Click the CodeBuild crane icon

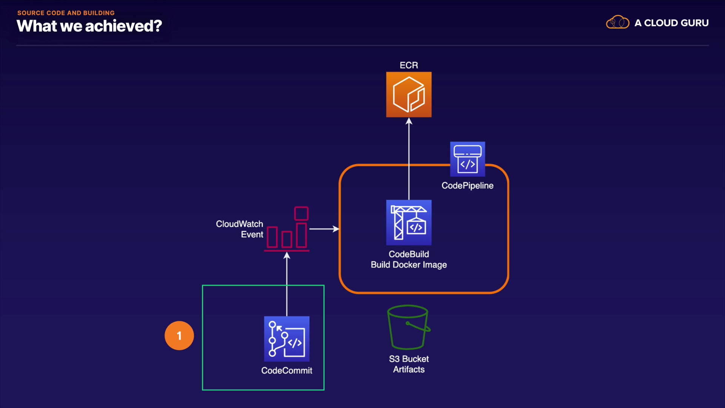coord(409,223)
